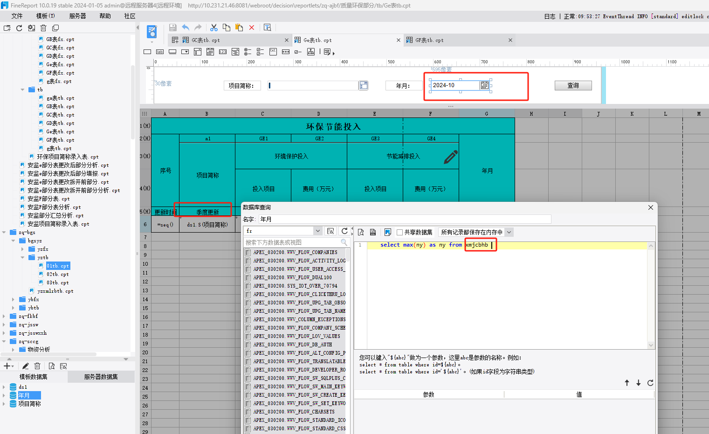
Task: Refresh the table list in query dialog
Action: [344, 231]
